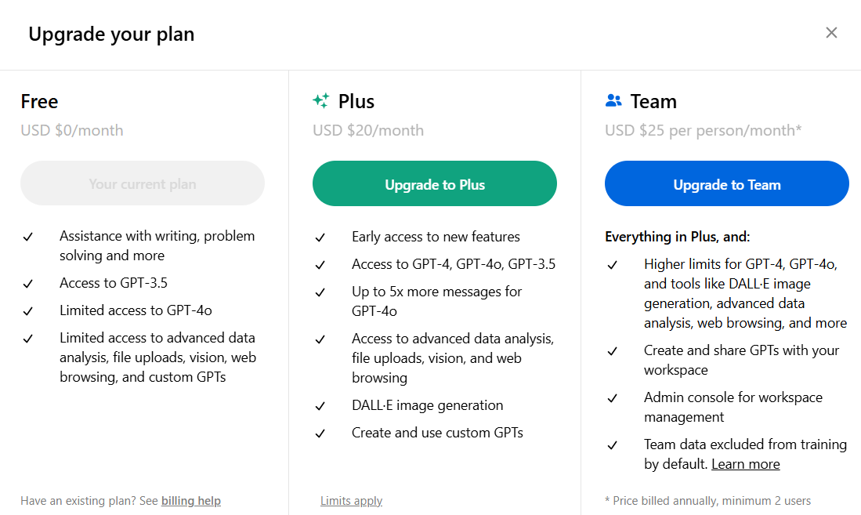Screen dimensions: 861x515
Task: Click the Free plan heading
Action: pos(39,102)
